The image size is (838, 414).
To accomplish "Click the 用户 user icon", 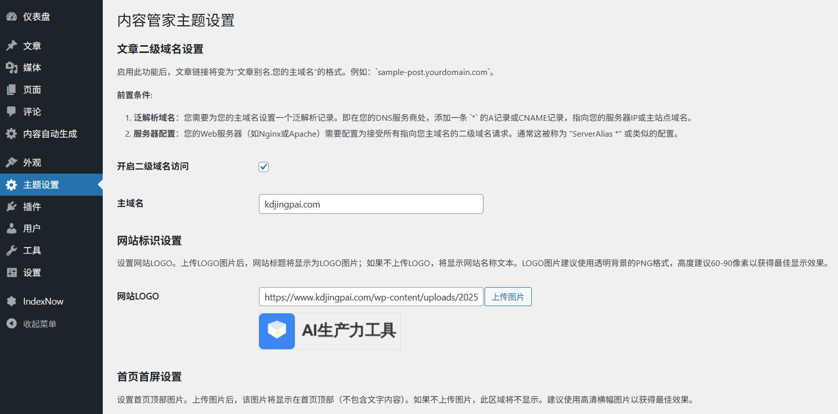I will point(11,229).
